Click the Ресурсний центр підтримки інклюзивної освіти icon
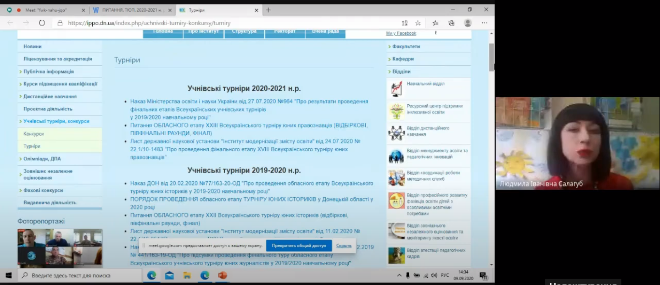Screen dimensions: 660x285 coord(397,111)
